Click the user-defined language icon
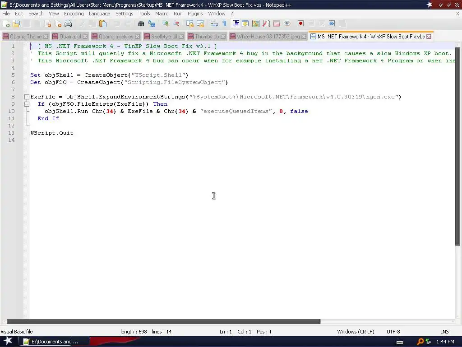Image resolution: width=462 pixels, height=347 pixels. coord(245,23)
